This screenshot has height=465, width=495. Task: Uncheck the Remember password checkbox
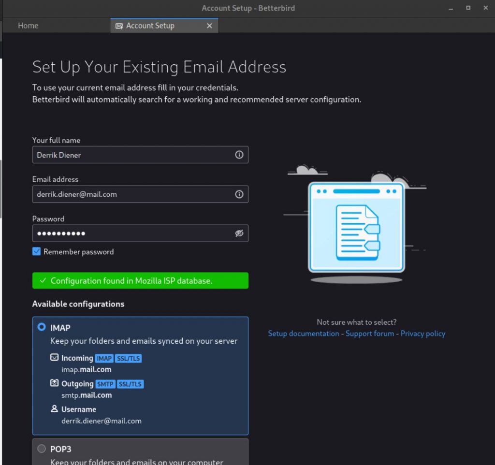[x=36, y=251]
